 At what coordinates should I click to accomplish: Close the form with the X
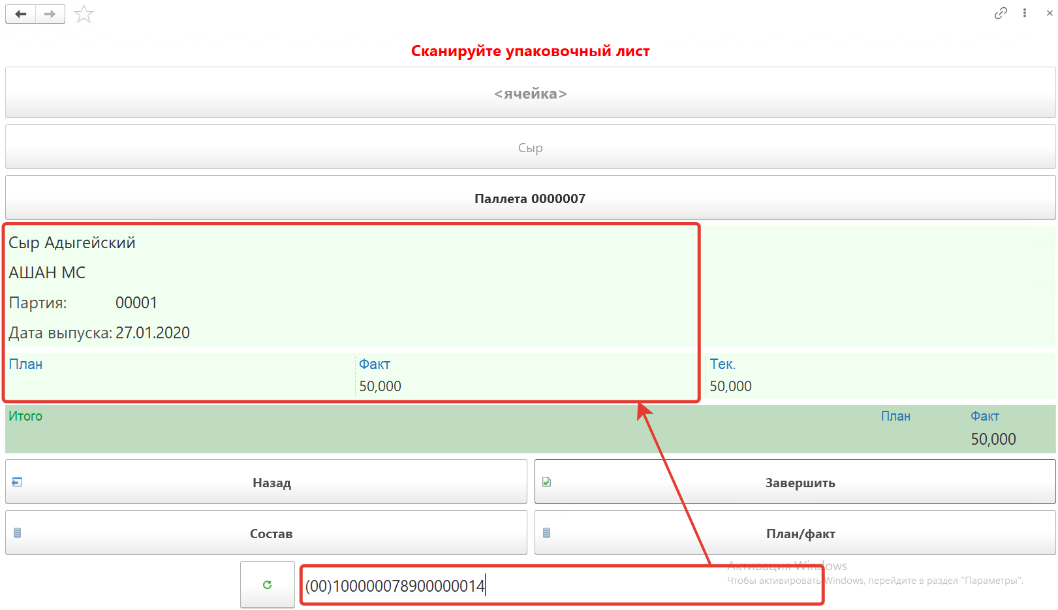click(x=1049, y=13)
